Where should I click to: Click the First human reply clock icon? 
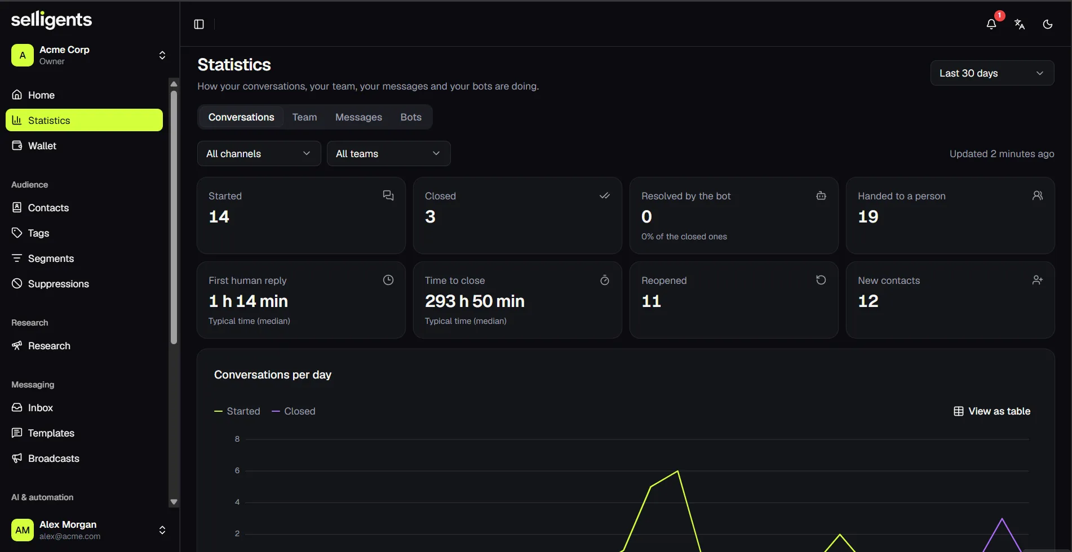(388, 280)
